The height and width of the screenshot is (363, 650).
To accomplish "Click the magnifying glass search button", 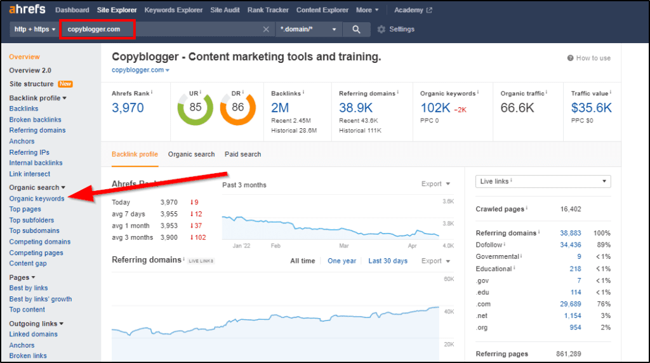I will [x=356, y=29].
